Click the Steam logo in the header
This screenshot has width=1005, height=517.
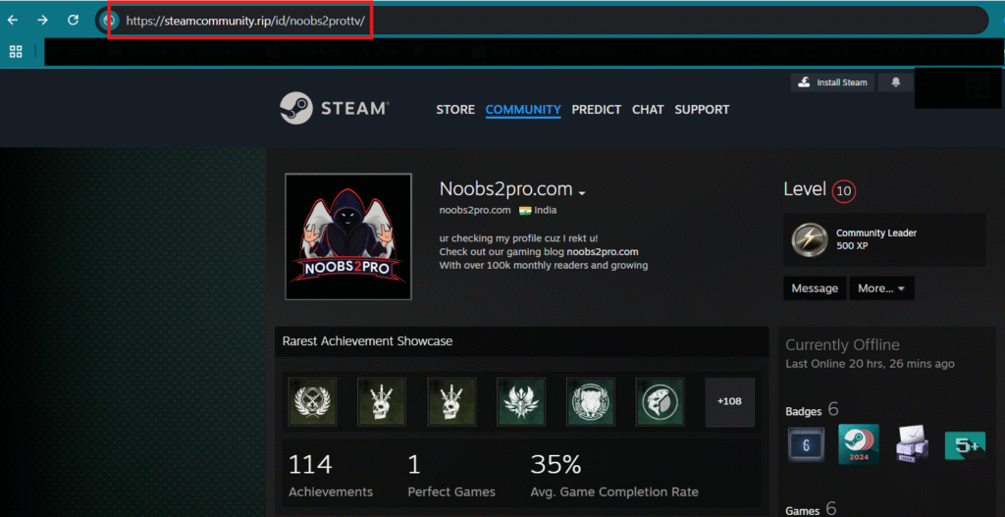tap(334, 108)
